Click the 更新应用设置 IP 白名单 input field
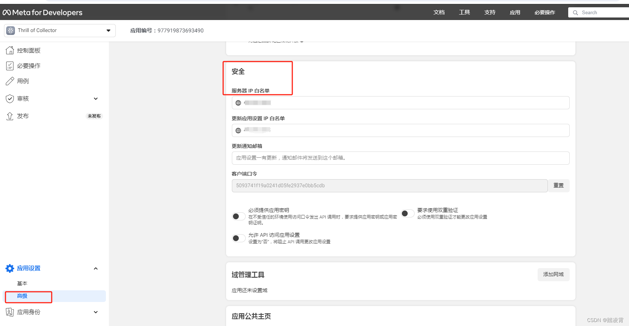 tap(401, 130)
